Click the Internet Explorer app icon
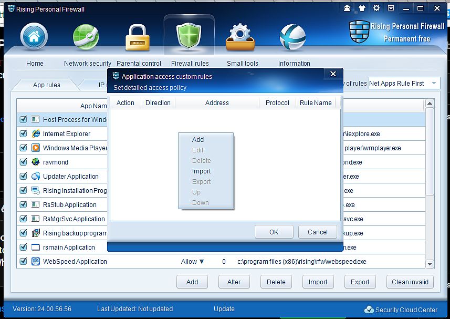 click(x=36, y=133)
